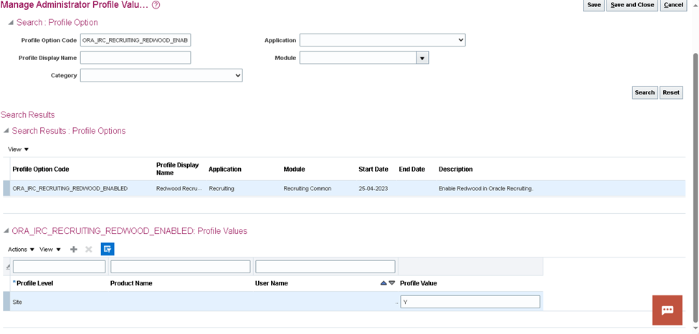Toggle the query by example filter icon
This screenshot has height=334, width=699.
pyautogui.click(x=108, y=249)
